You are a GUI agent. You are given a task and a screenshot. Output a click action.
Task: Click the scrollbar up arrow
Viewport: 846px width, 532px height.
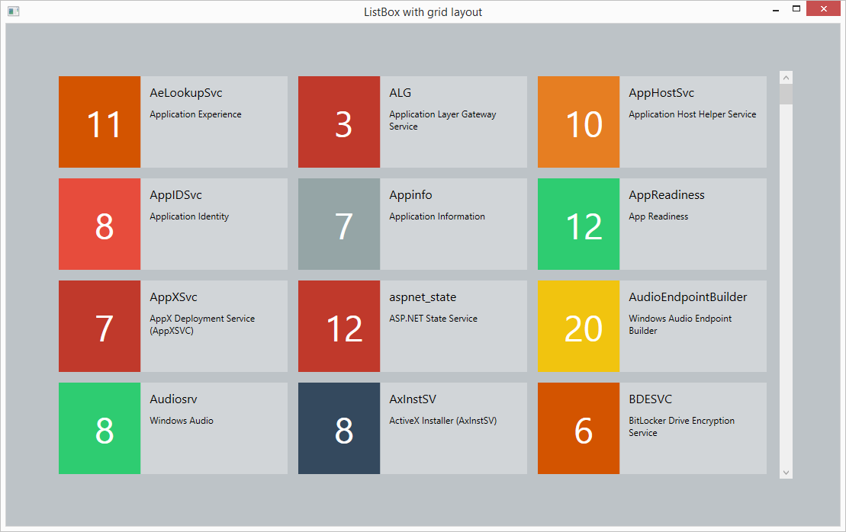click(786, 76)
